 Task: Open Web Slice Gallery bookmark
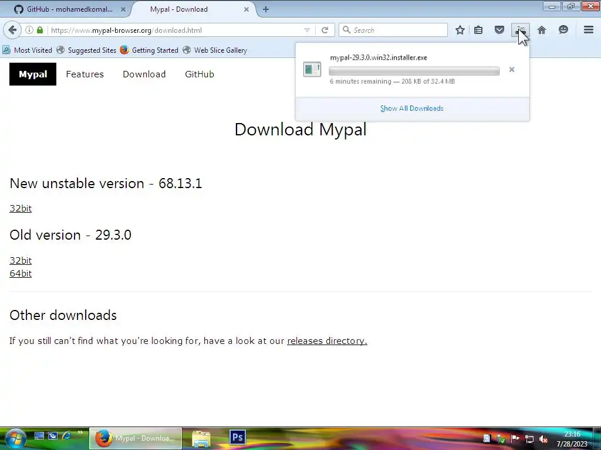[215, 50]
